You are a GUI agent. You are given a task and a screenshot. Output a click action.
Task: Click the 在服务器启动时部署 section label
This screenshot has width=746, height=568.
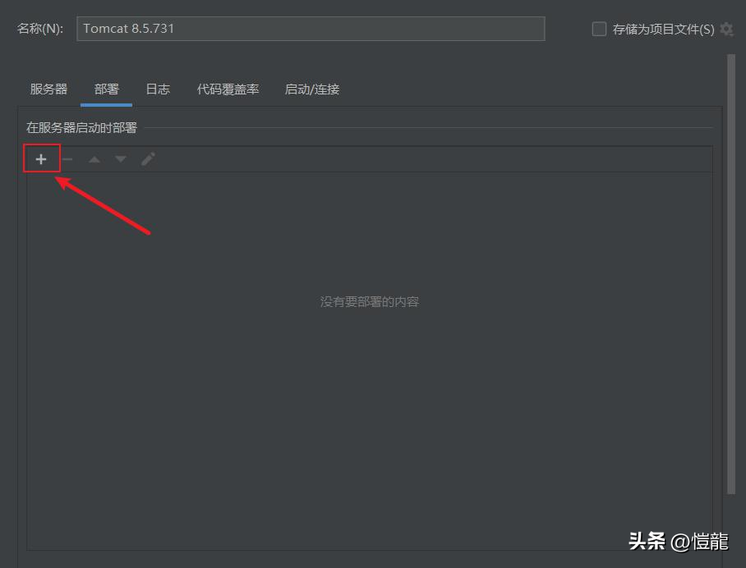point(81,127)
